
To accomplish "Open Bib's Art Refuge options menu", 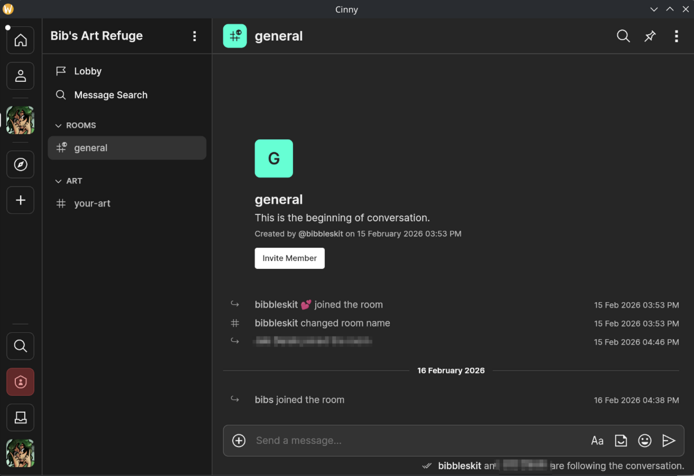I will click(x=195, y=36).
